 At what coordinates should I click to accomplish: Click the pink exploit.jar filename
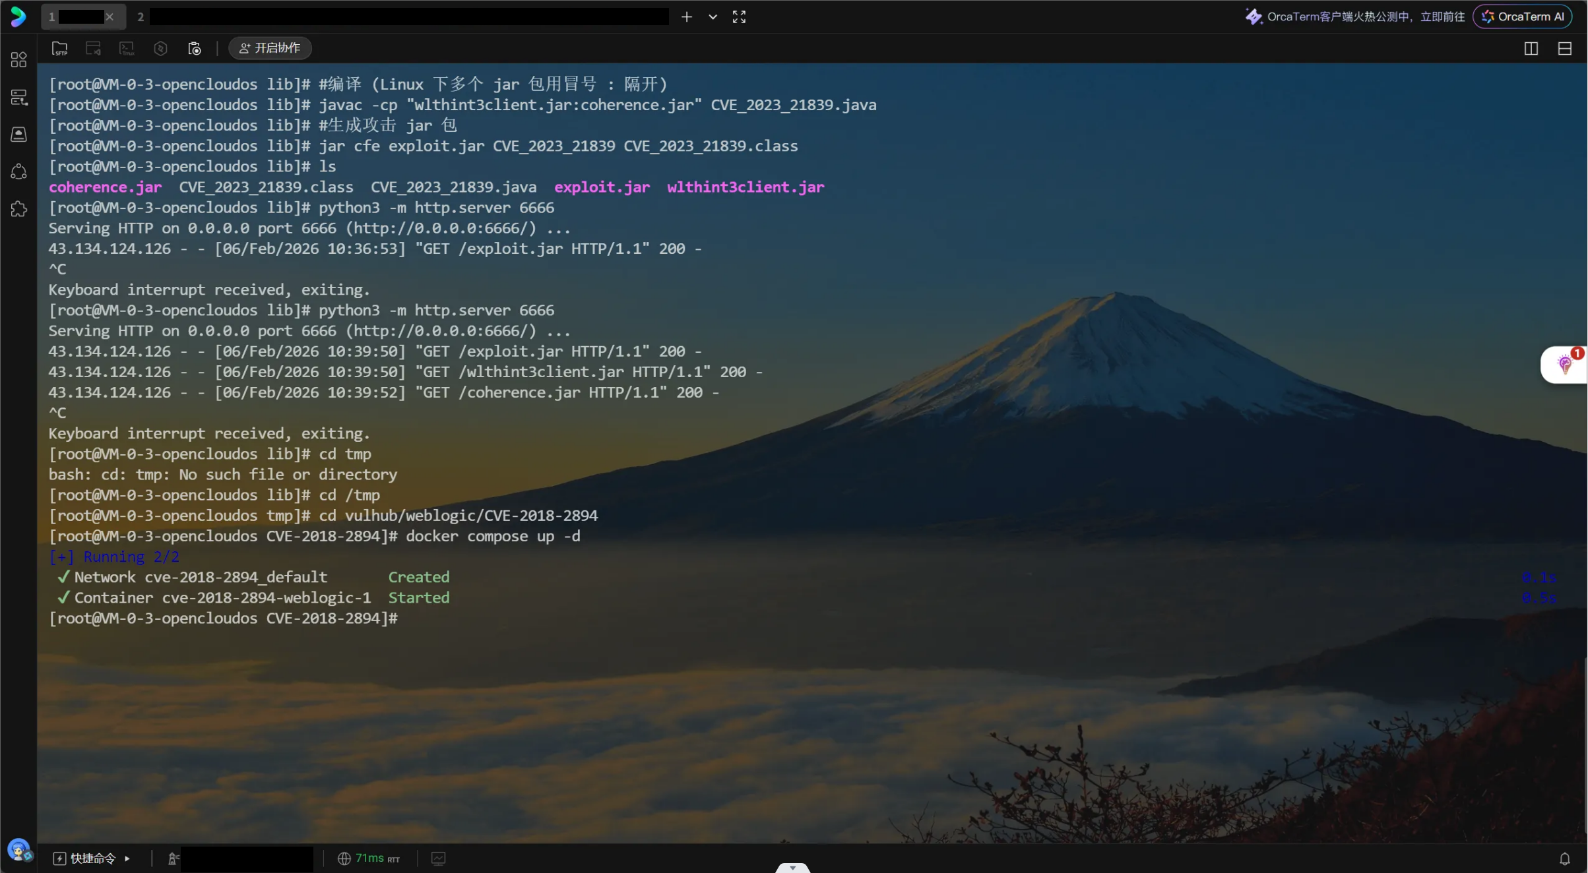point(602,187)
